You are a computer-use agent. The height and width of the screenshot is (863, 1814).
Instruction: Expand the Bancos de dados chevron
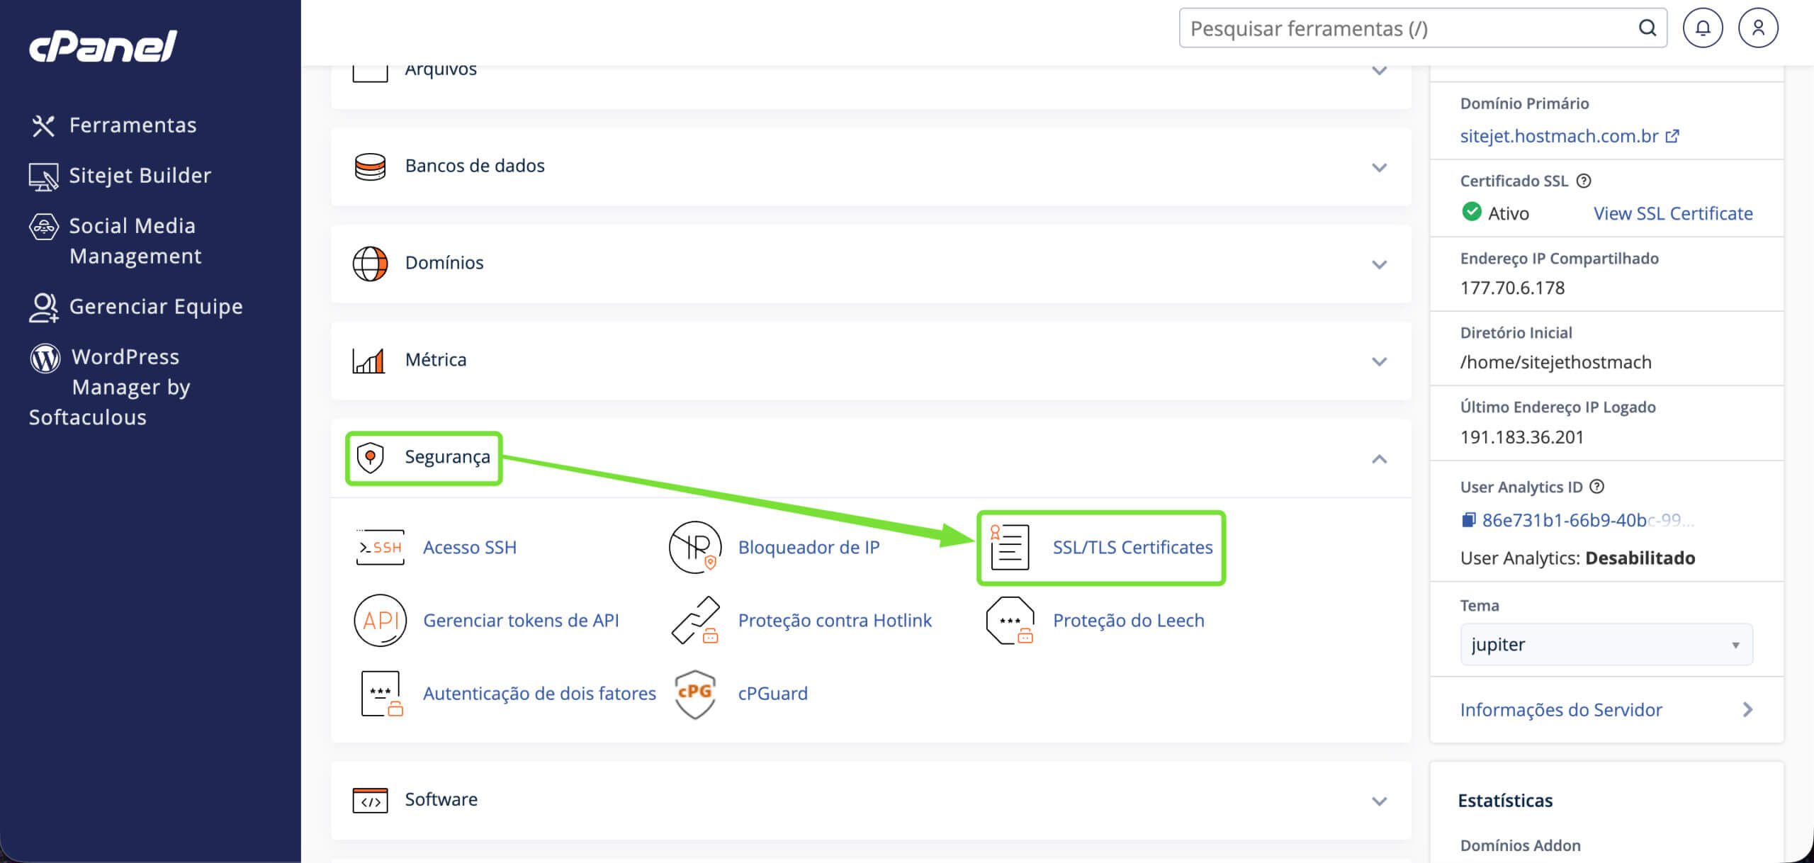pyautogui.click(x=1379, y=168)
